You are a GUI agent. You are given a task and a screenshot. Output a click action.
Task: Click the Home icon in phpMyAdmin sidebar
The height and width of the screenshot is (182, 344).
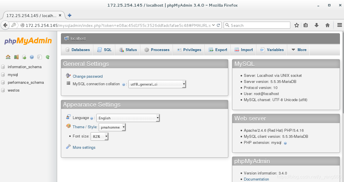pyautogui.click(x=8, y=57)
